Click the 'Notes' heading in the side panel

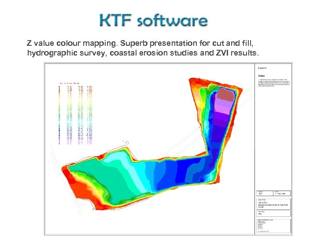click(x=262, y=76)
